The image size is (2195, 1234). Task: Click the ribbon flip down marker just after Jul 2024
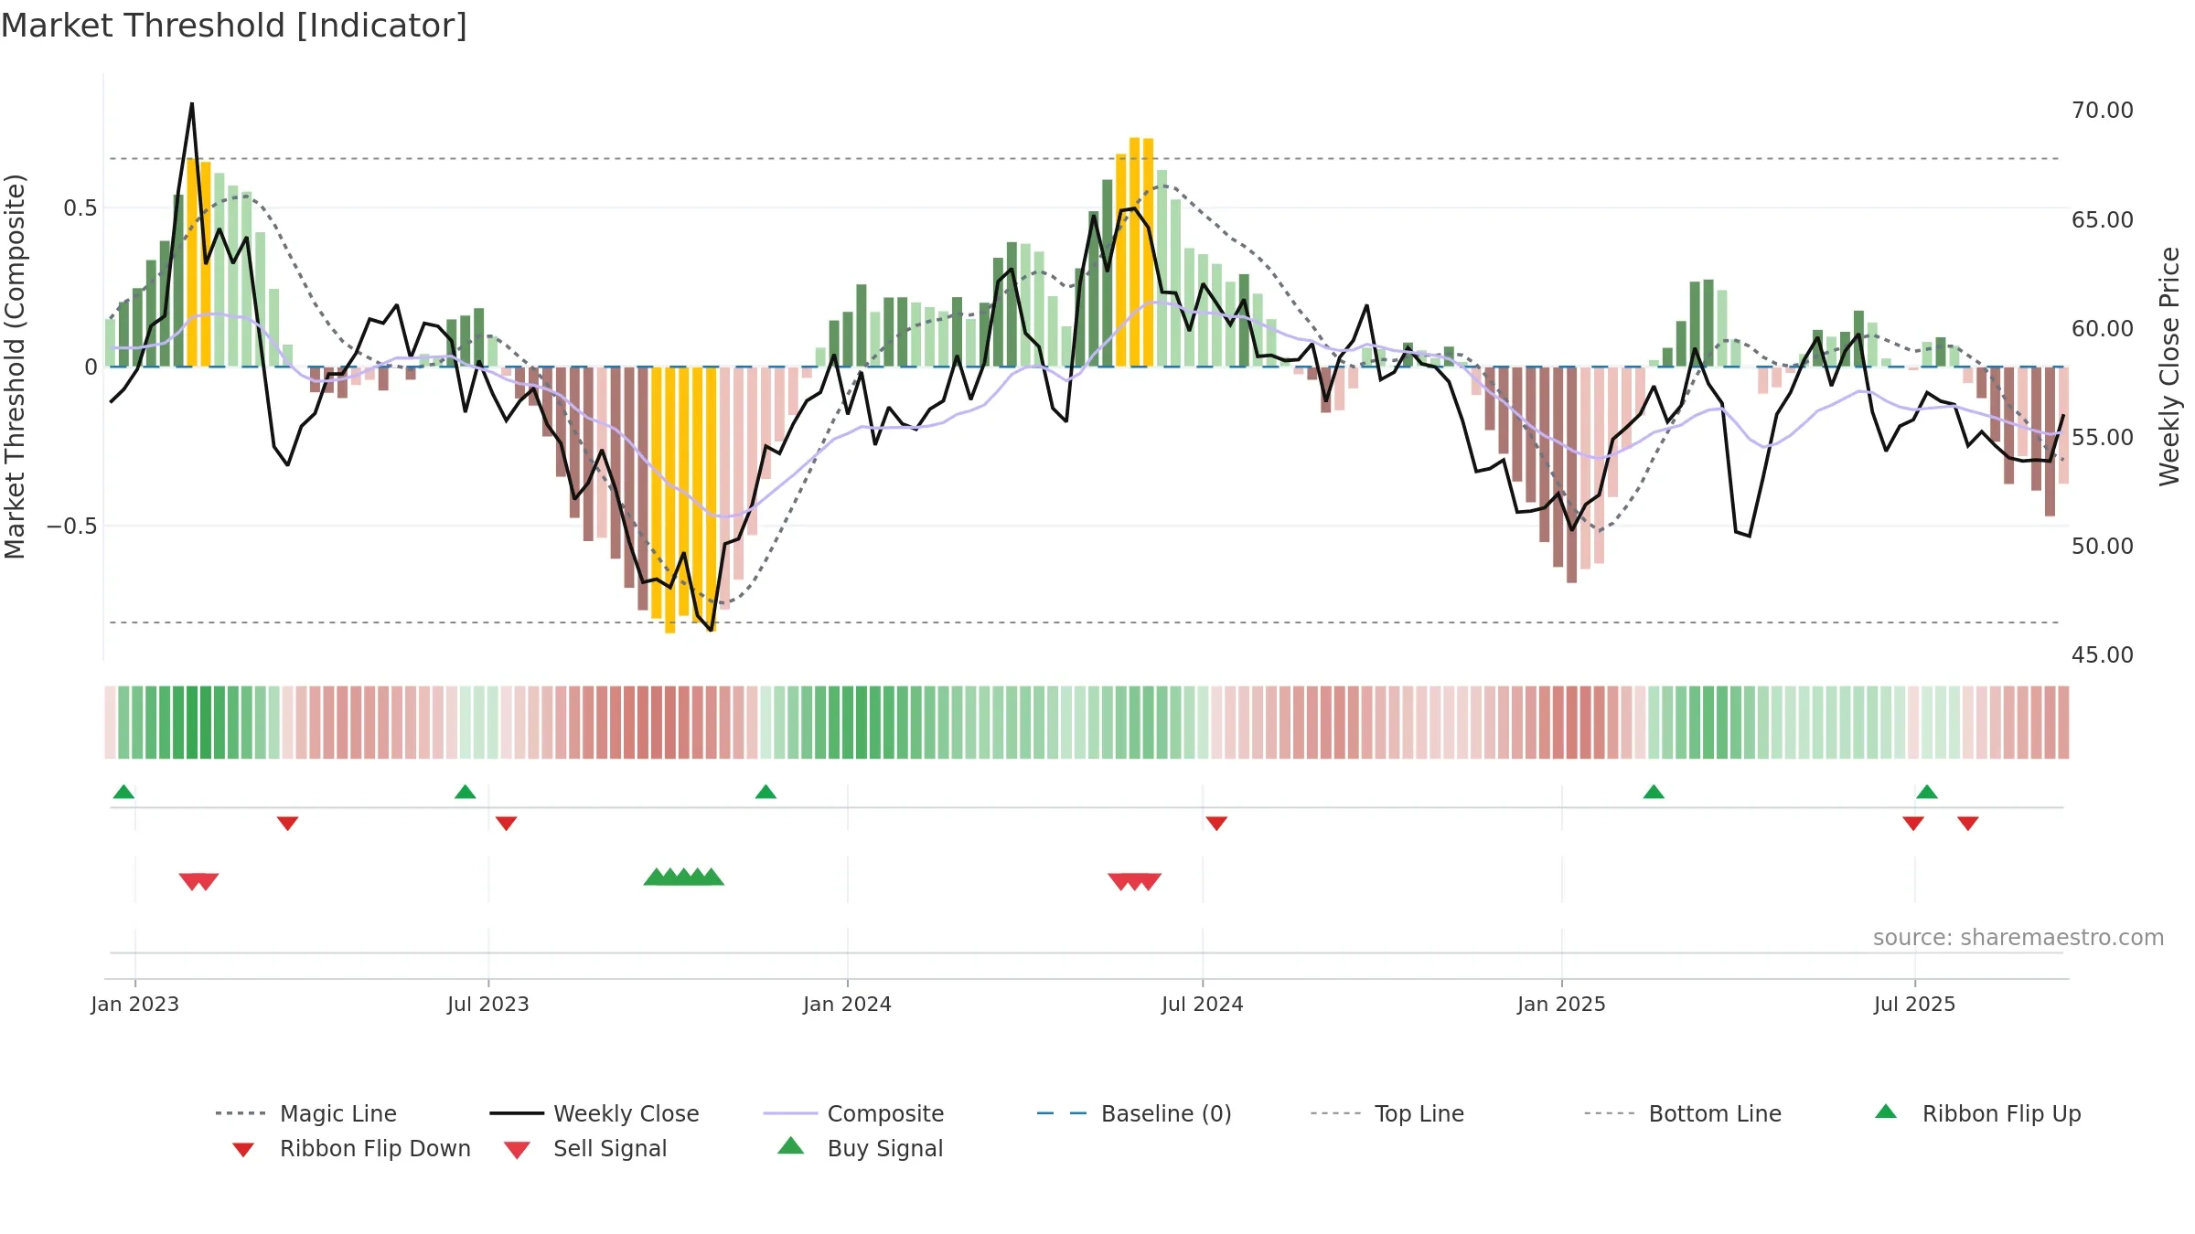1216,824
